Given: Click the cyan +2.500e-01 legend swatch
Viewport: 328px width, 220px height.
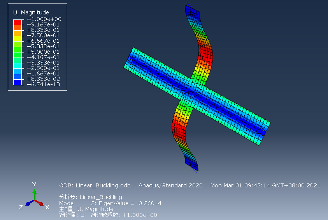Looking at the screenshot, I should [18, 66].
